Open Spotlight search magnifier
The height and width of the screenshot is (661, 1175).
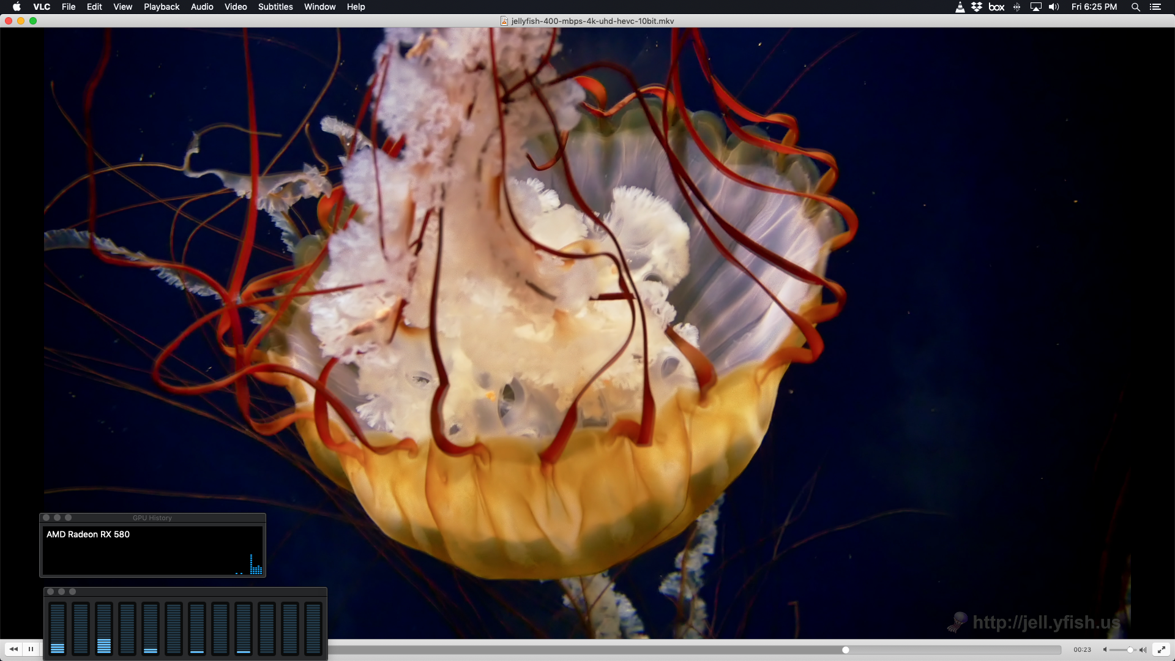point(1135,7)
